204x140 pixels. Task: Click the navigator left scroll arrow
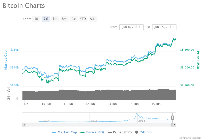click(x=24, y=125)
